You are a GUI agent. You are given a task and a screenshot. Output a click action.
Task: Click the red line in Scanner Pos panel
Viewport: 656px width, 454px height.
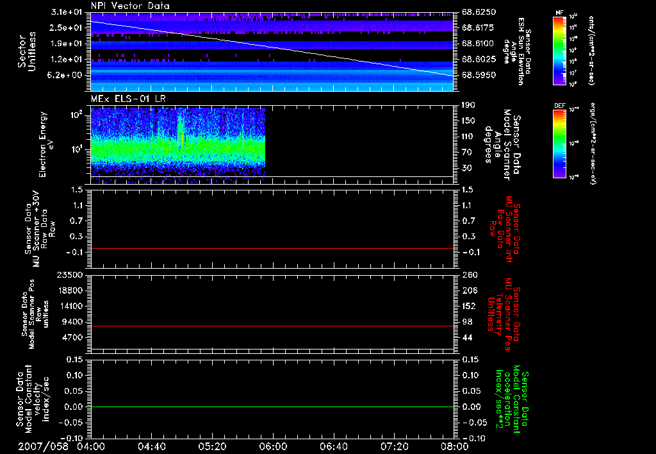[x=272, y=326]
